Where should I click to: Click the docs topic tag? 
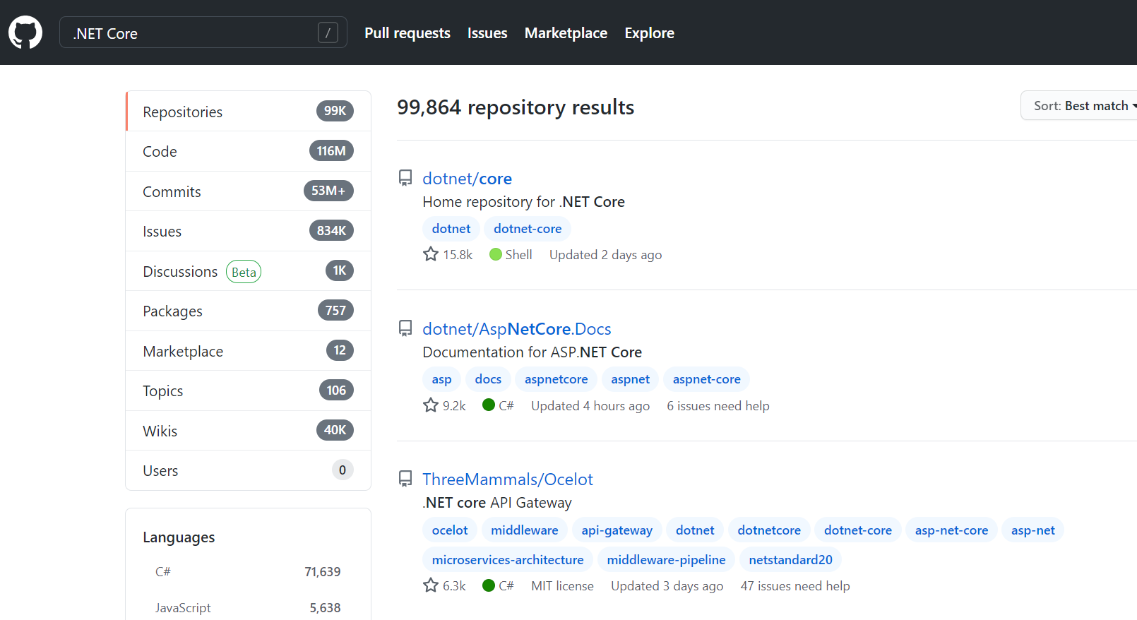pyautogui.click(x=488, y=379)
